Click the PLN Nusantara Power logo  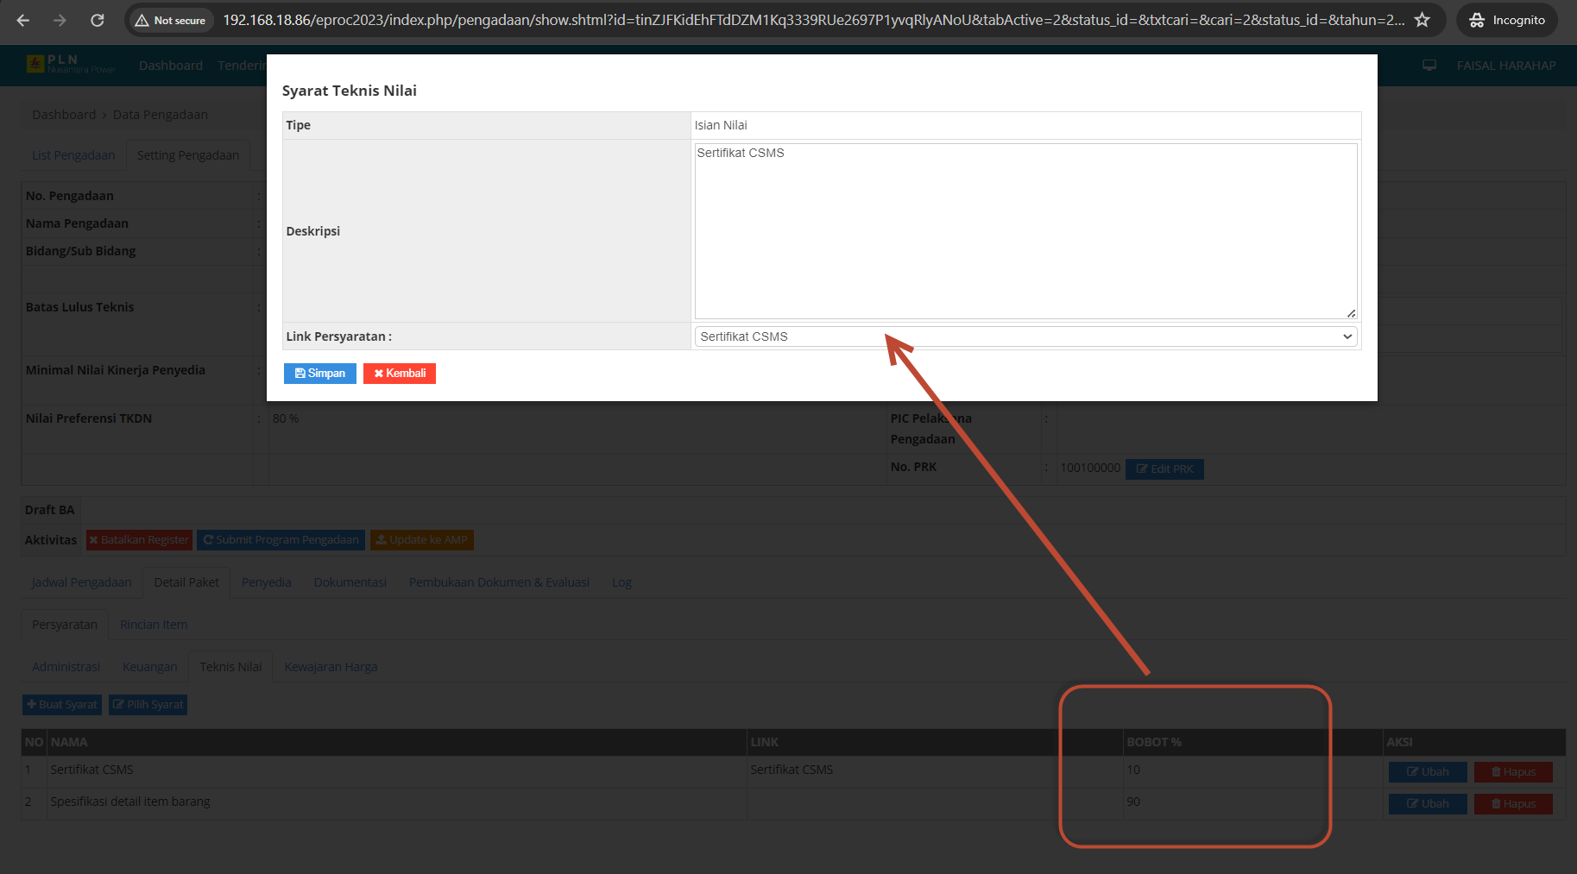coord(71,65)
